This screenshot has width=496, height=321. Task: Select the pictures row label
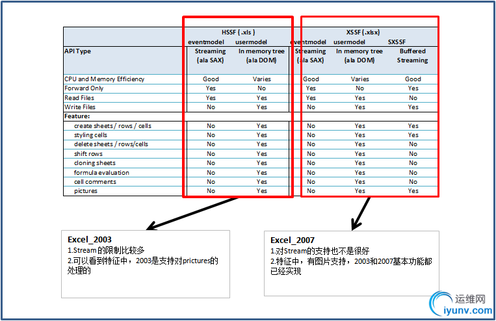[85, 191]
